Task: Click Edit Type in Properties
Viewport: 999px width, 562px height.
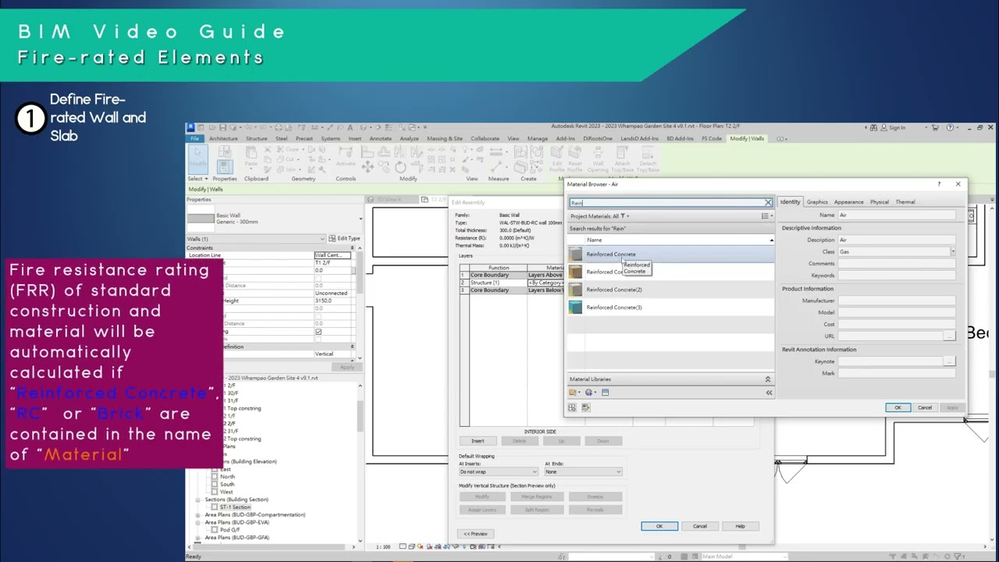Action: click(x=344, y=238)
